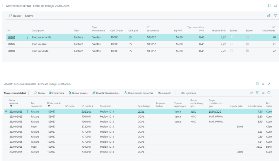Open the filter pane in Movimientos IEPNR
This screenshot has height=161, width=279.
(x=275, y=16)
